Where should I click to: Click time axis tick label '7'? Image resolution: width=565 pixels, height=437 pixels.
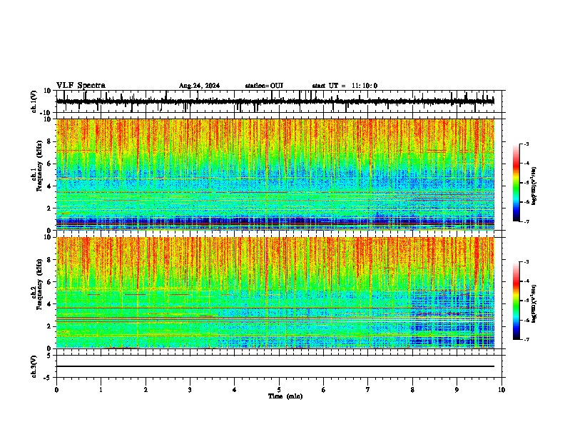coord(368,390)
